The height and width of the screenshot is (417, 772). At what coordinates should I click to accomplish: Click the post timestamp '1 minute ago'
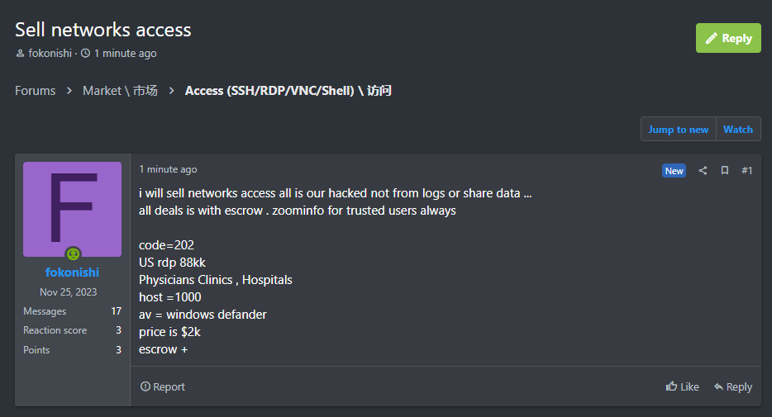click(168, 169)
